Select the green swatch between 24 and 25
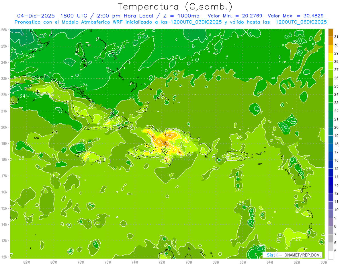Viewport: 344px width, 266px height. [331, 90]
